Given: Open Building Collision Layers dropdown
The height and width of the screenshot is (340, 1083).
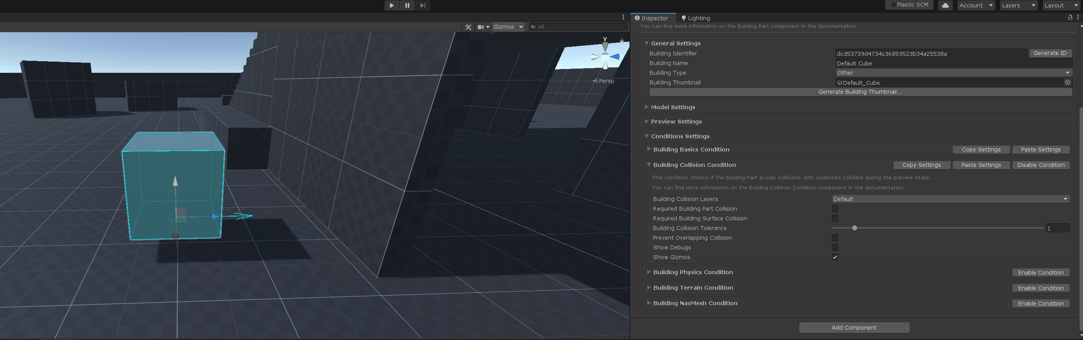Looking at the screenshot, I should (950, 199).
